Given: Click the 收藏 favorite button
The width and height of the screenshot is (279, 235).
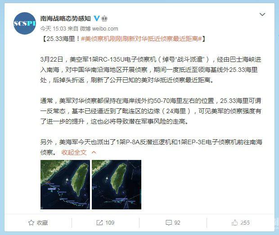Looking at the screenshot, I should [38, 222].
